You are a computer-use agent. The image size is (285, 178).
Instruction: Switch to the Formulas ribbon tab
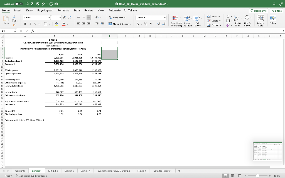click(x=63, y=10)
